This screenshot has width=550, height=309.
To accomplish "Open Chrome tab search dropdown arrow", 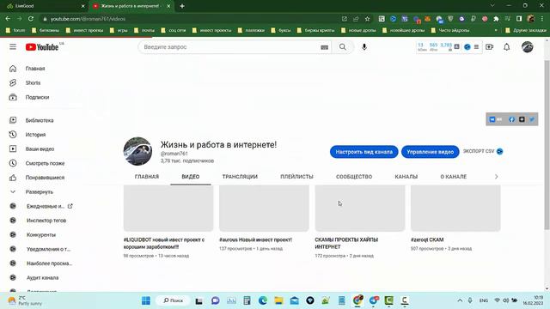I will [492, 6].
